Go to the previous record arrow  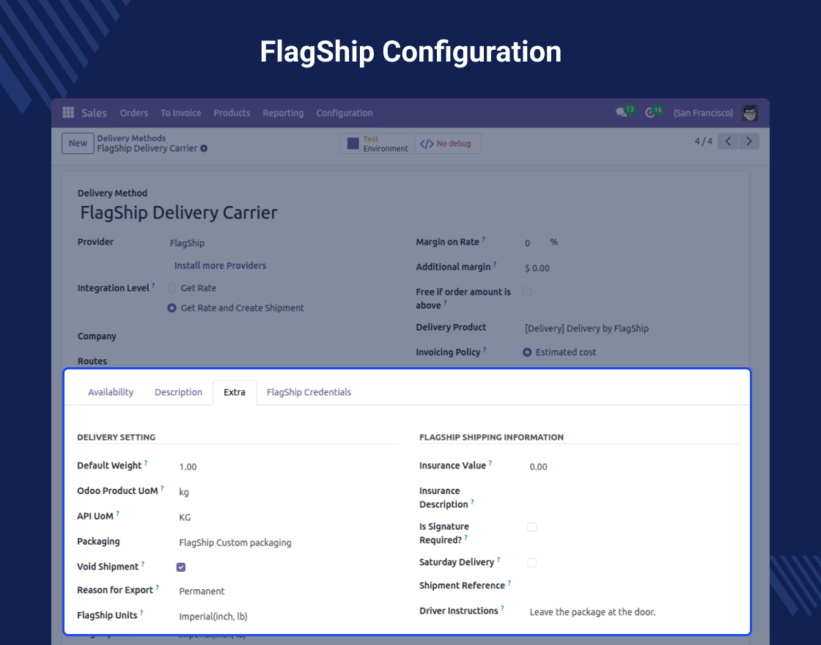pos(728,141)
